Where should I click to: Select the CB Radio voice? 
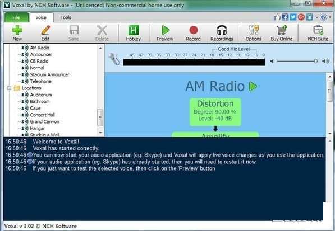coord(39,61)
